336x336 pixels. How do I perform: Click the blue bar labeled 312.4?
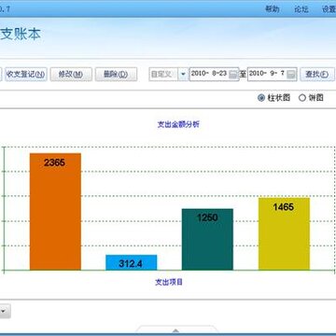click(x=132, y=262)
